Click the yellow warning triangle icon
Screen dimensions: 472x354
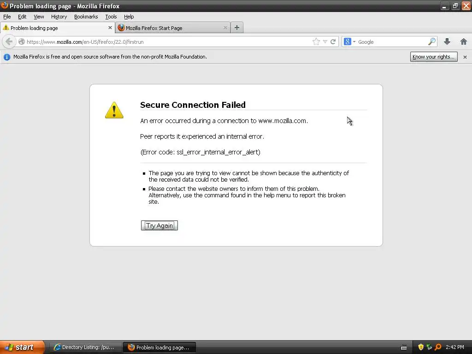point(114,110)
